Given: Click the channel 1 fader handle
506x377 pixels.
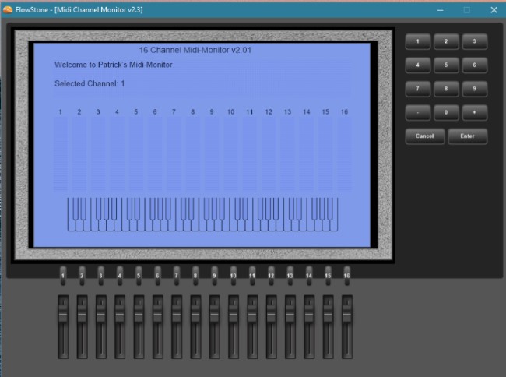Looking at the screenshot, I should tap(63, 315).
